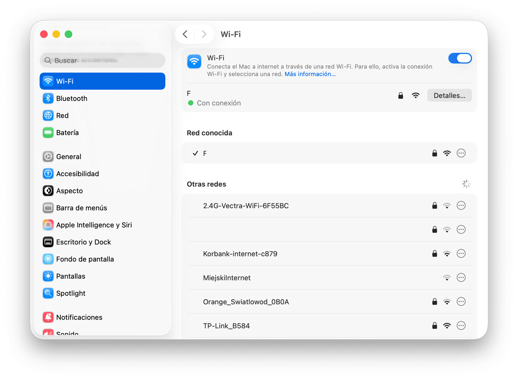Open options menu for known network F
The image size is (518, 379).
461,153
